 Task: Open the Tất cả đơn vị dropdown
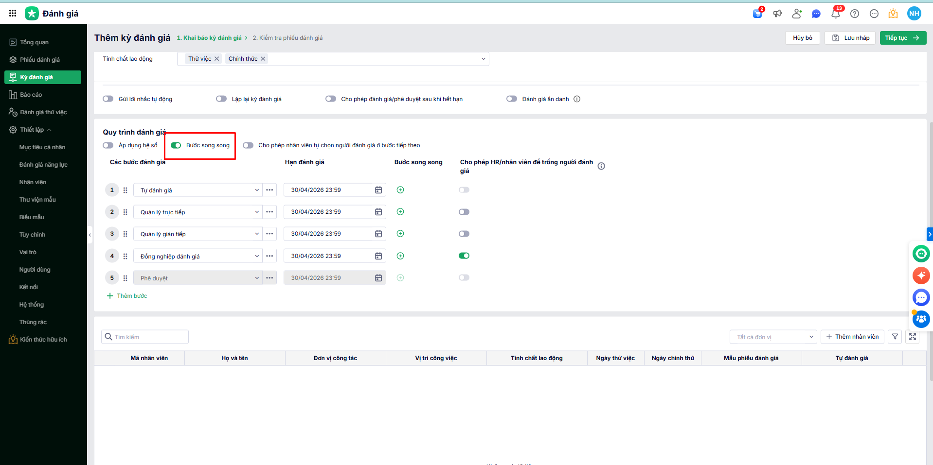coord(773,337)
